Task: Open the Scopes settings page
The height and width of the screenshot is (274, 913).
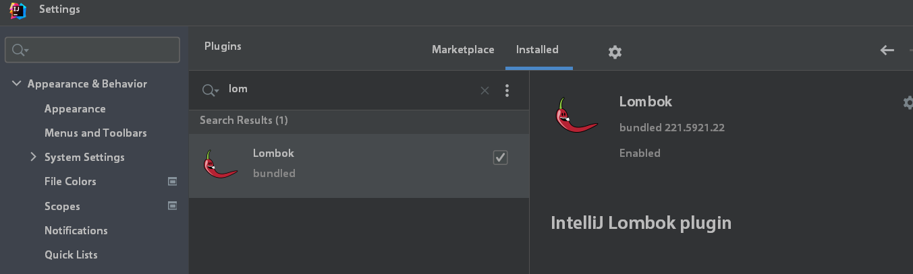Action: click(x=62, y=206)
